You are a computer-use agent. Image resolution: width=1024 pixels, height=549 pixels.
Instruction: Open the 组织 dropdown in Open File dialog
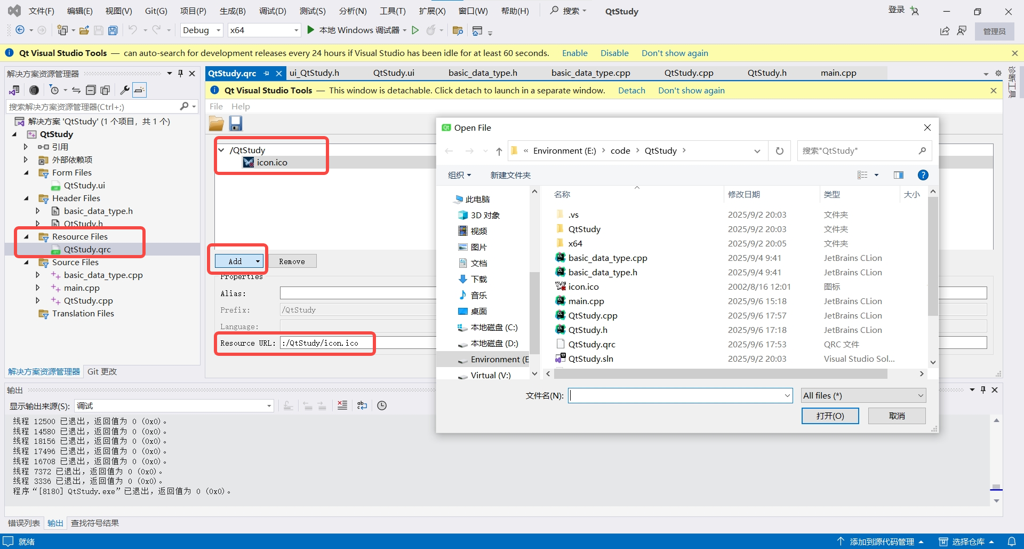459,175
